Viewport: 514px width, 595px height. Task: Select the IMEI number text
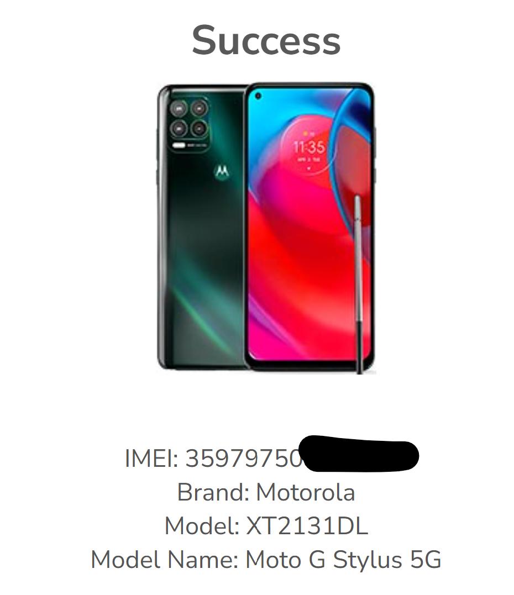click(x=244, y=458)
